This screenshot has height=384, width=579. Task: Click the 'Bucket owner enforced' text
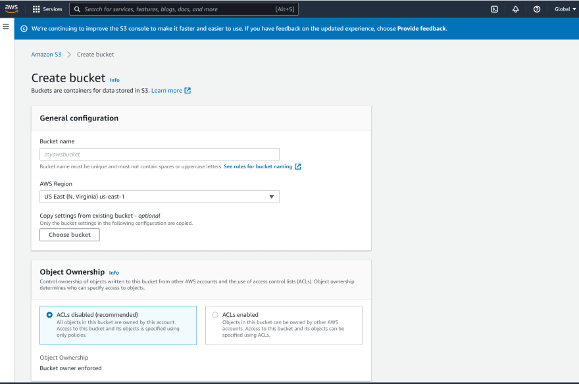70,368
